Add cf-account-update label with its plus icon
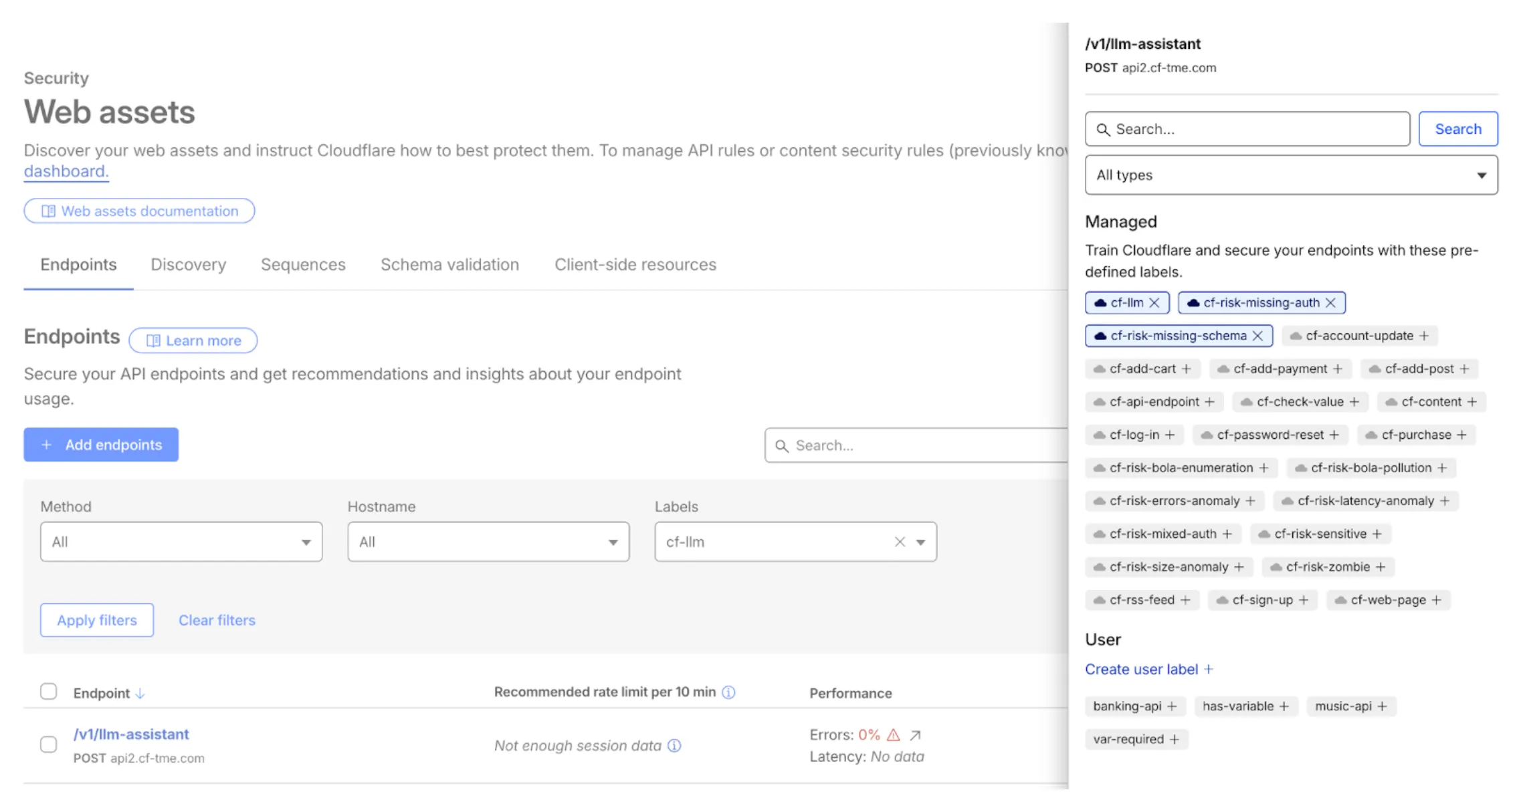Image resolution: width=1521 pixels, height=800 pixels. click(1425, 335)
